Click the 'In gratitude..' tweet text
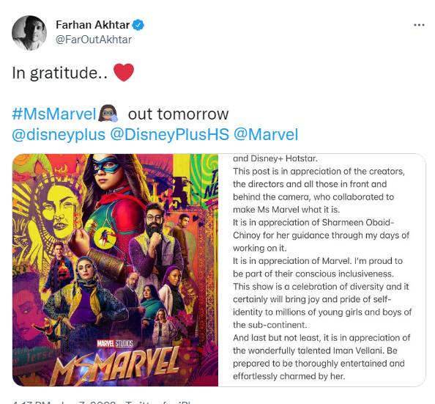435x404 pixels. click(x=59, y=73)
